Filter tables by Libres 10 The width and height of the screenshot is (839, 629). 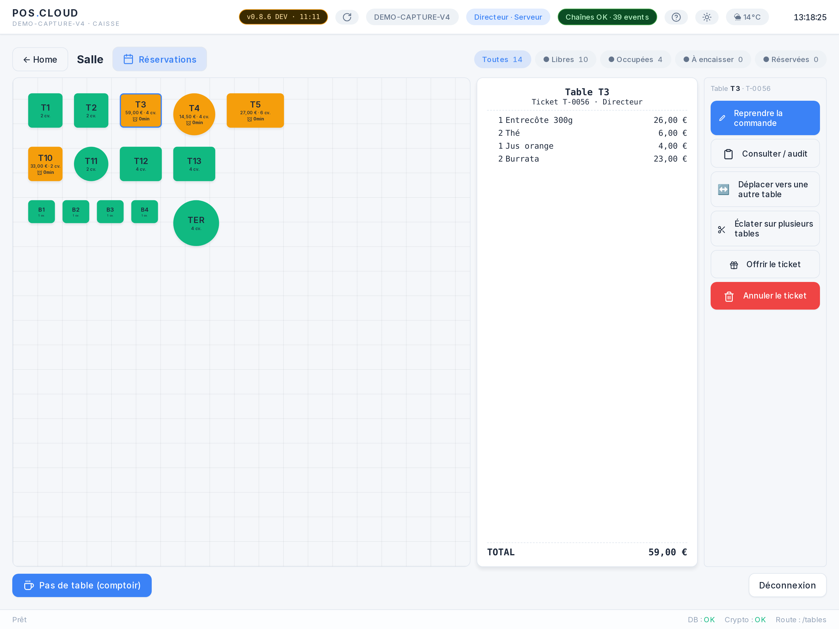pos(565,60)
